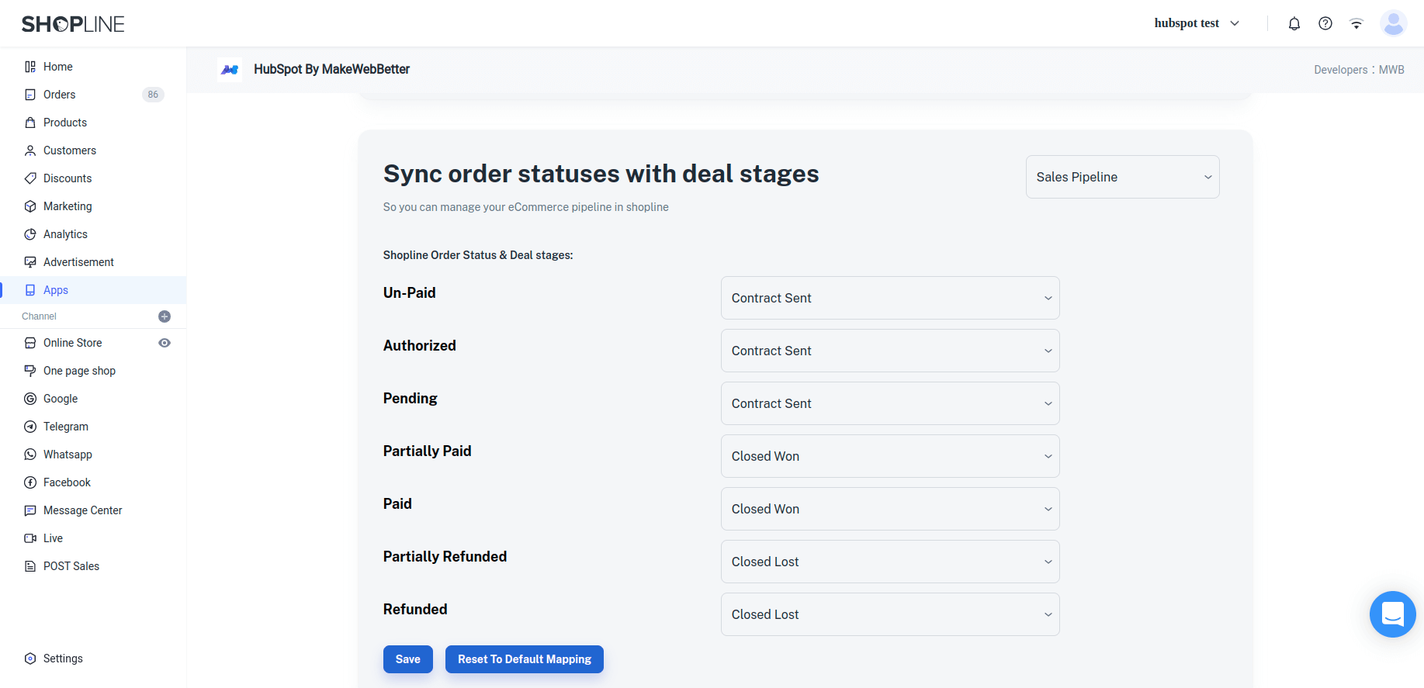Open Analytics menu link

(65, 234)
